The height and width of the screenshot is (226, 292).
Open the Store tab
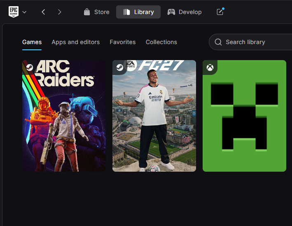96,12
